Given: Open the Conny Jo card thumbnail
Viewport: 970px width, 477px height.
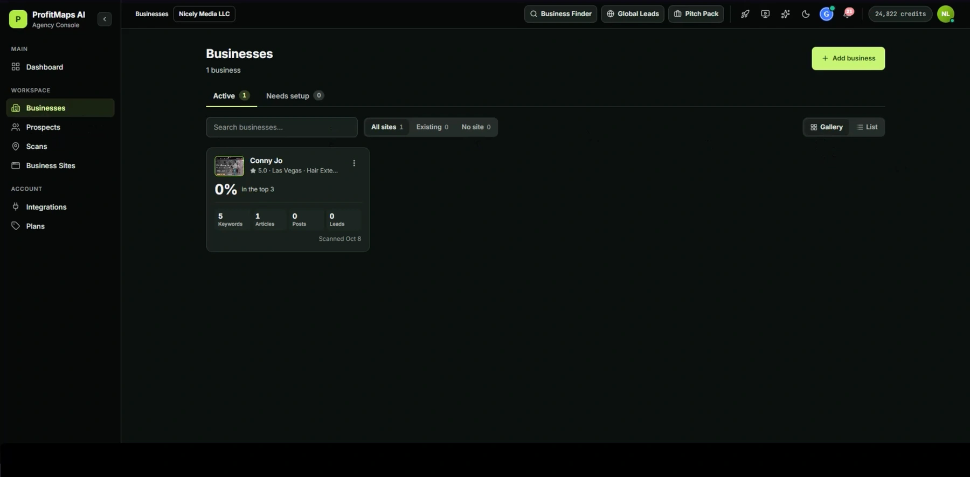Looking at the screenshot, I should [230, 166].
